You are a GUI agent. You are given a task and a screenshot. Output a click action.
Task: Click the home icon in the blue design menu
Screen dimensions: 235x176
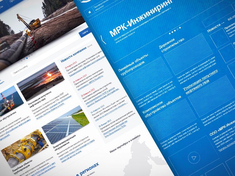pos(90,12)
